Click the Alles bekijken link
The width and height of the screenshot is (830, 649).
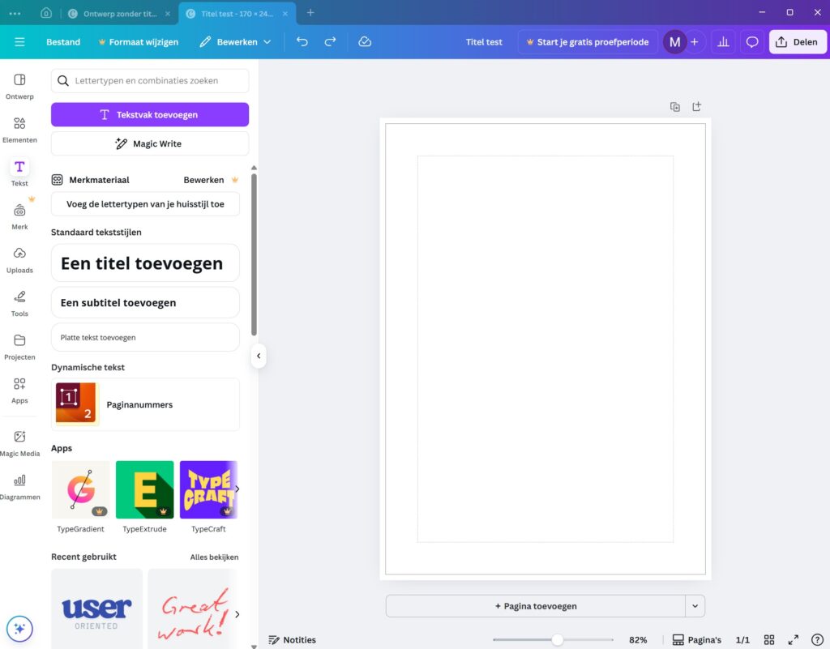click(x=214, y=557)
